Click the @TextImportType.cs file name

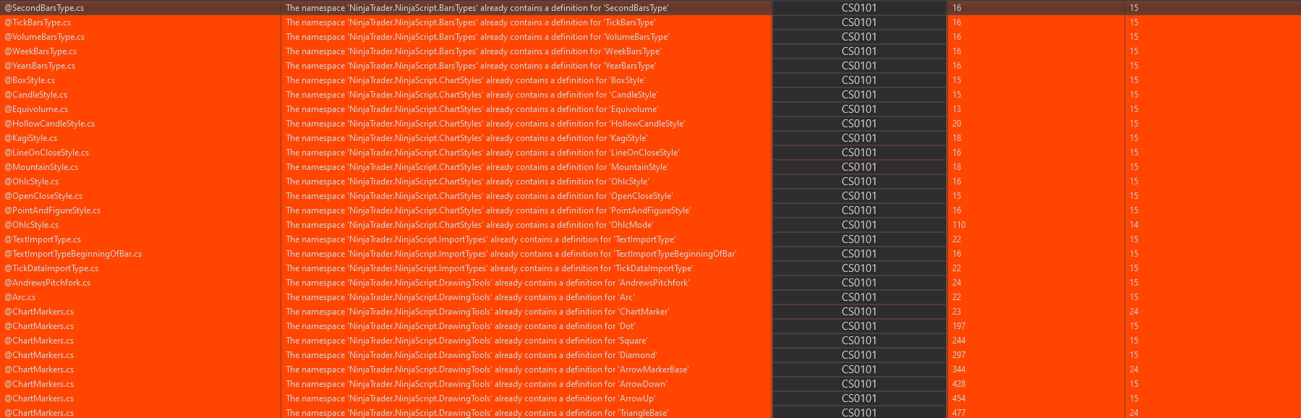[43, 239]
